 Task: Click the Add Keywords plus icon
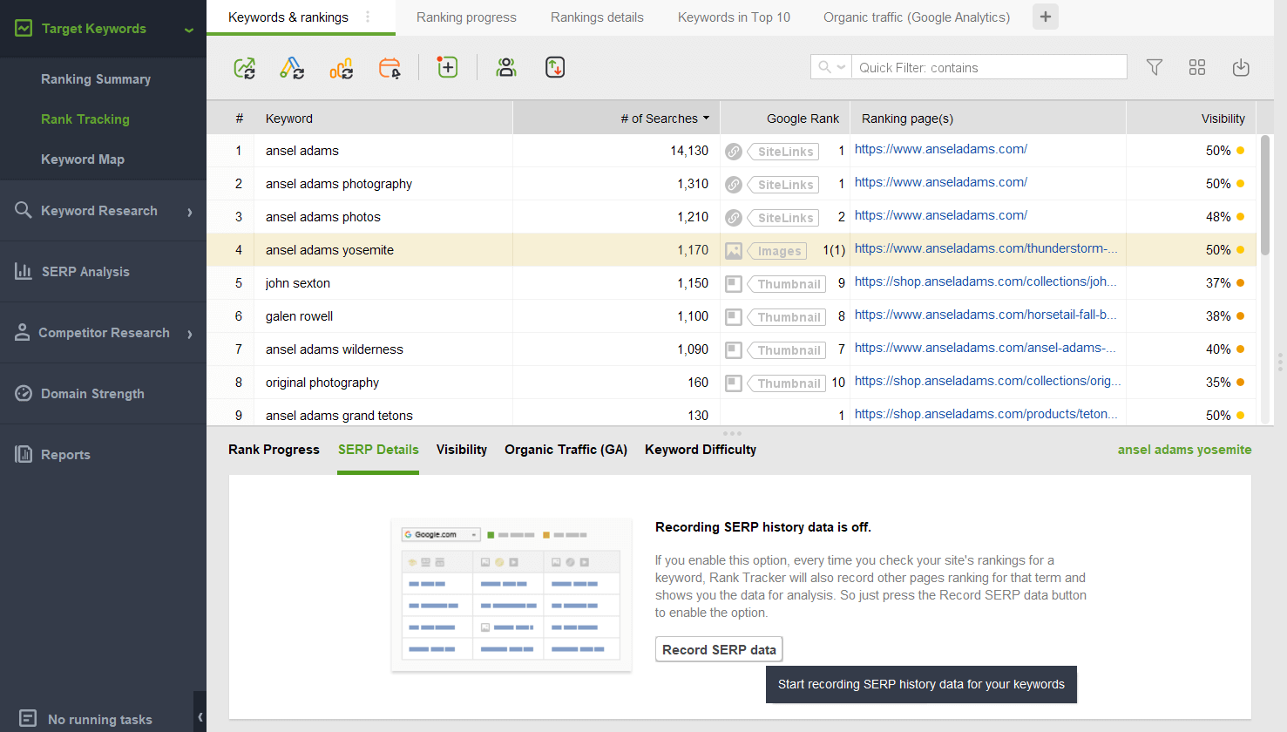click(x=447, y=67)
